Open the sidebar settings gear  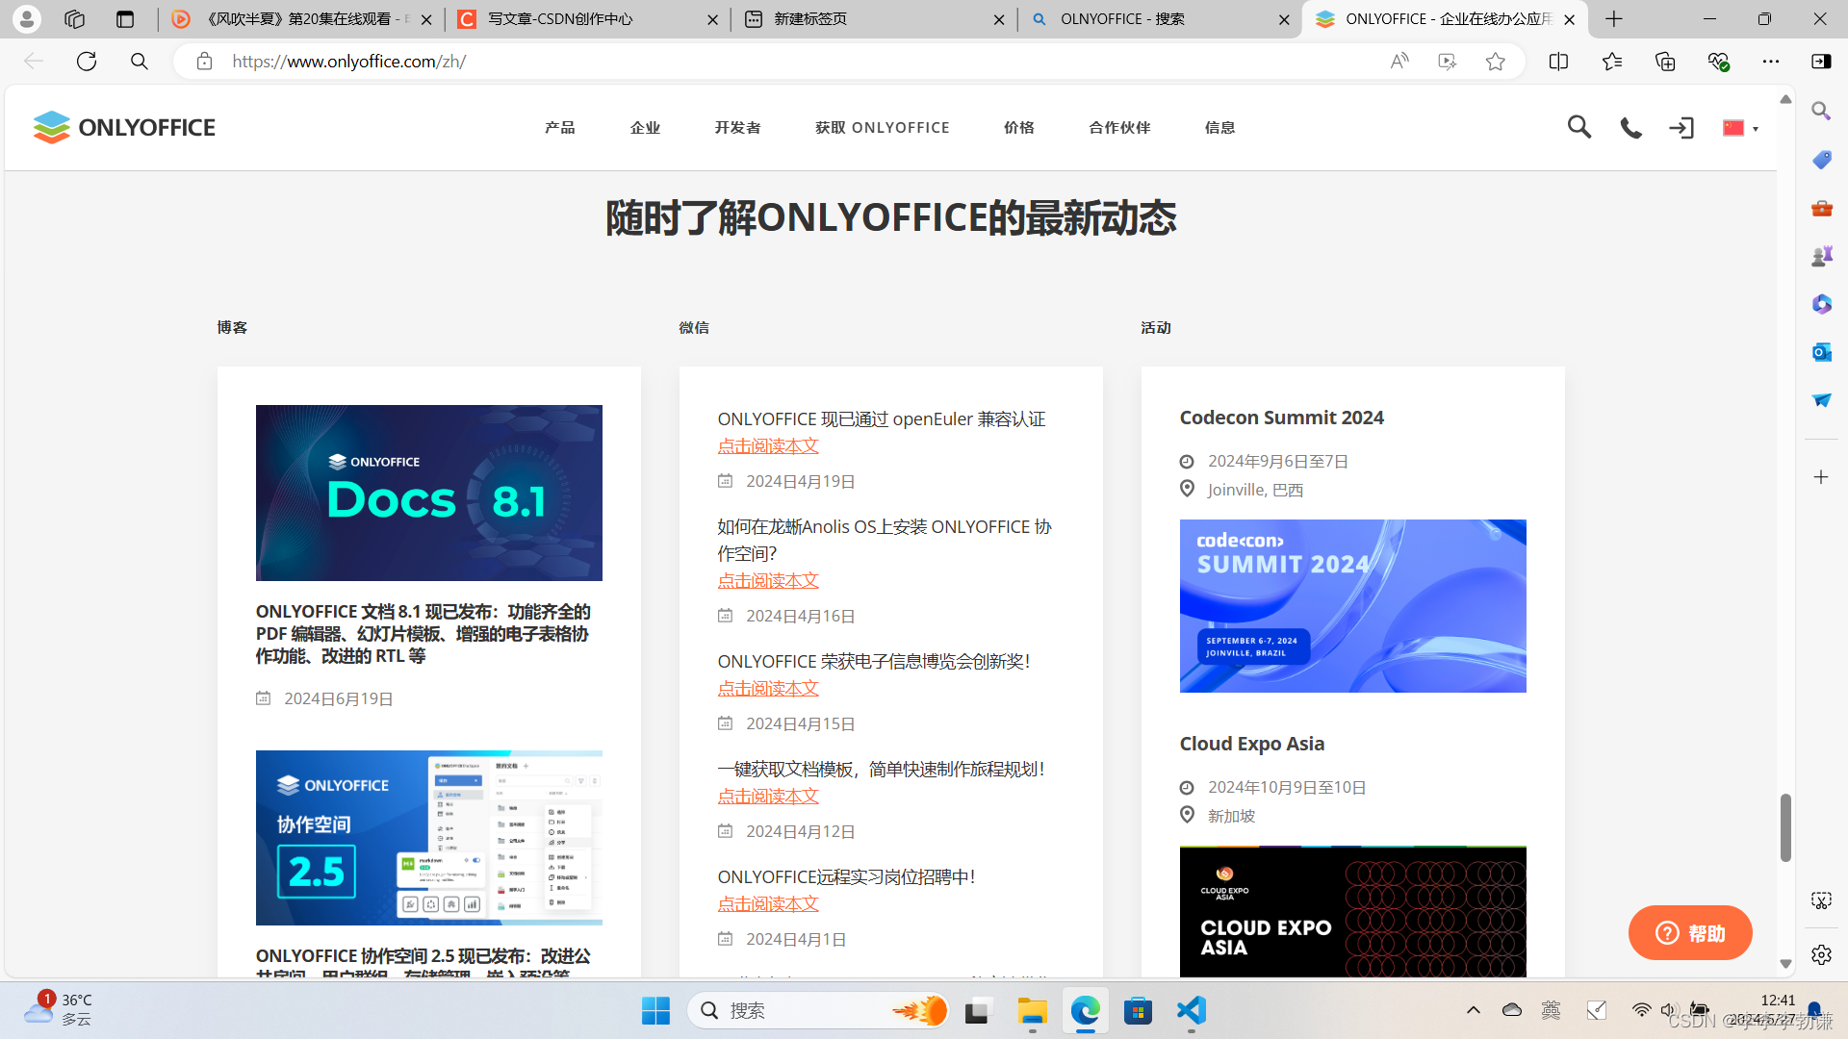pyautogui.click(x=1821, y=954)
